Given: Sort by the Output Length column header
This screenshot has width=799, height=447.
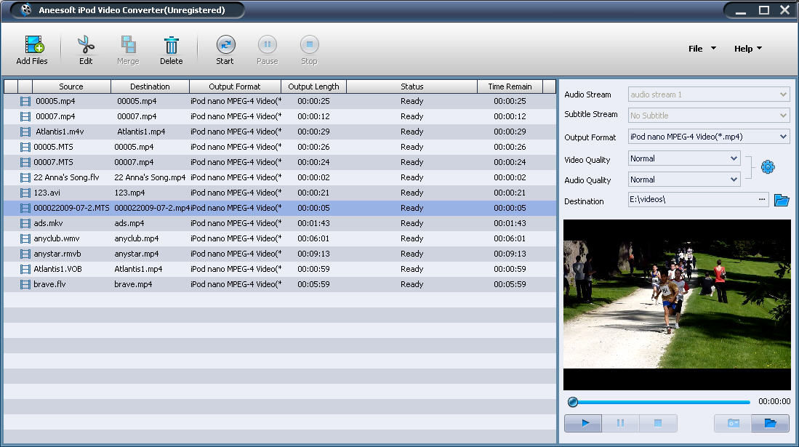Looking at the screenshot, I should pos(313,86).
